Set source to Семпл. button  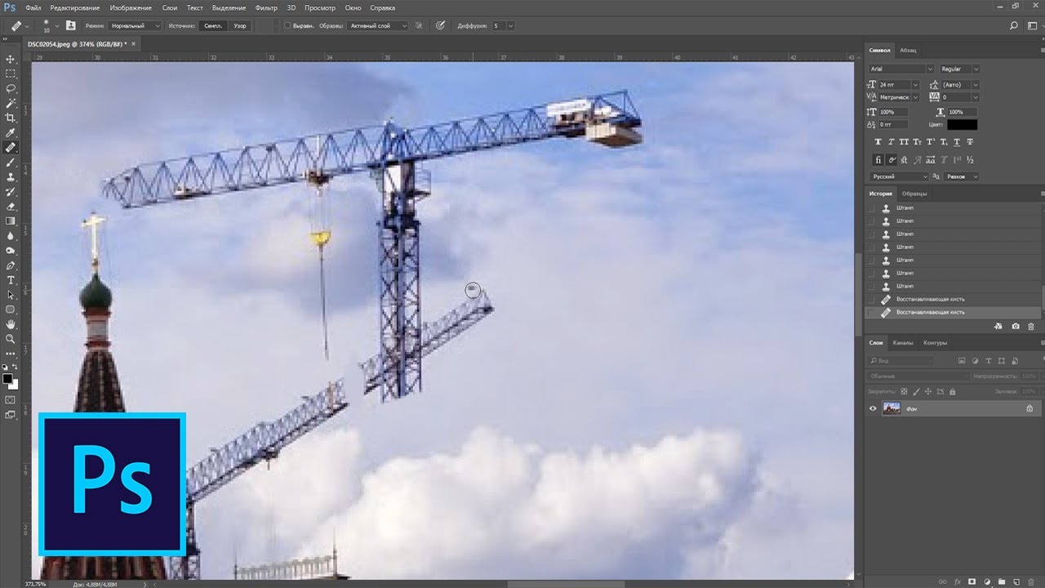click(x=211, y=26)
